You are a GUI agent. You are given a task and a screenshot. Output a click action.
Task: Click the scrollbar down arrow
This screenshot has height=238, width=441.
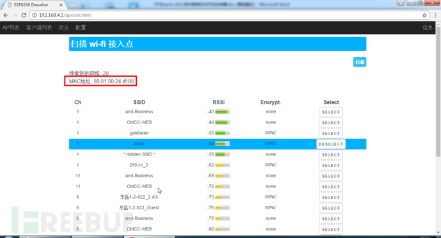[x=438, y=233]
